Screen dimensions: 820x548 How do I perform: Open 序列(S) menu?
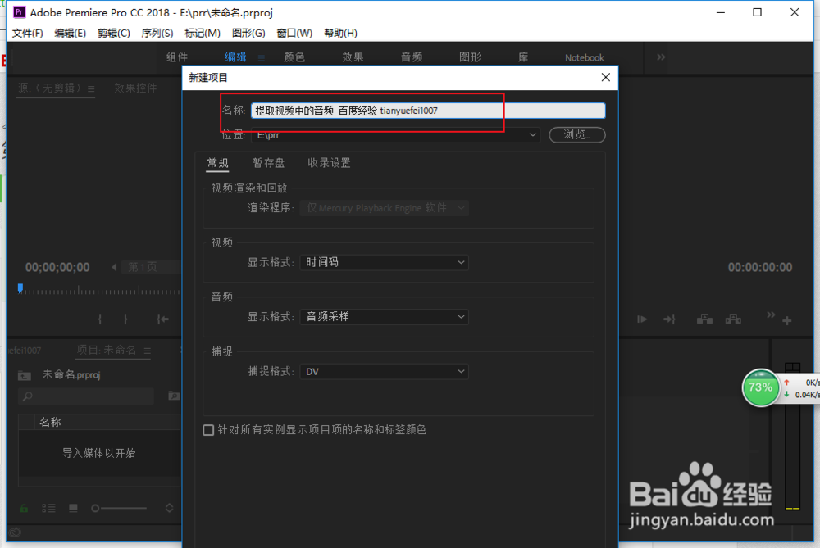pos(157,33)
